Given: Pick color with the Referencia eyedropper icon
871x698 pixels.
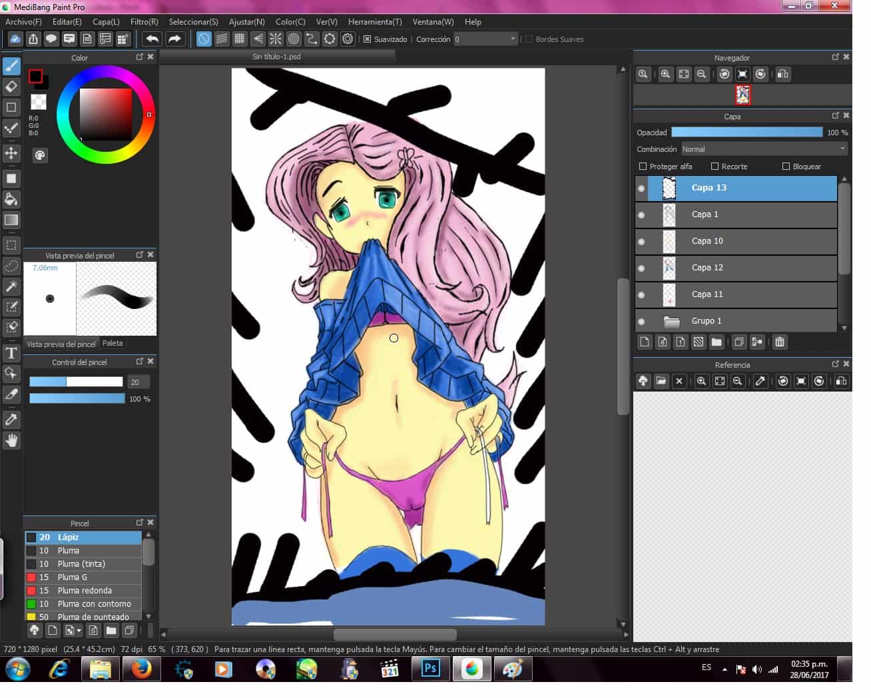Looking at the screenshot, I should click(x=760, y=381).
